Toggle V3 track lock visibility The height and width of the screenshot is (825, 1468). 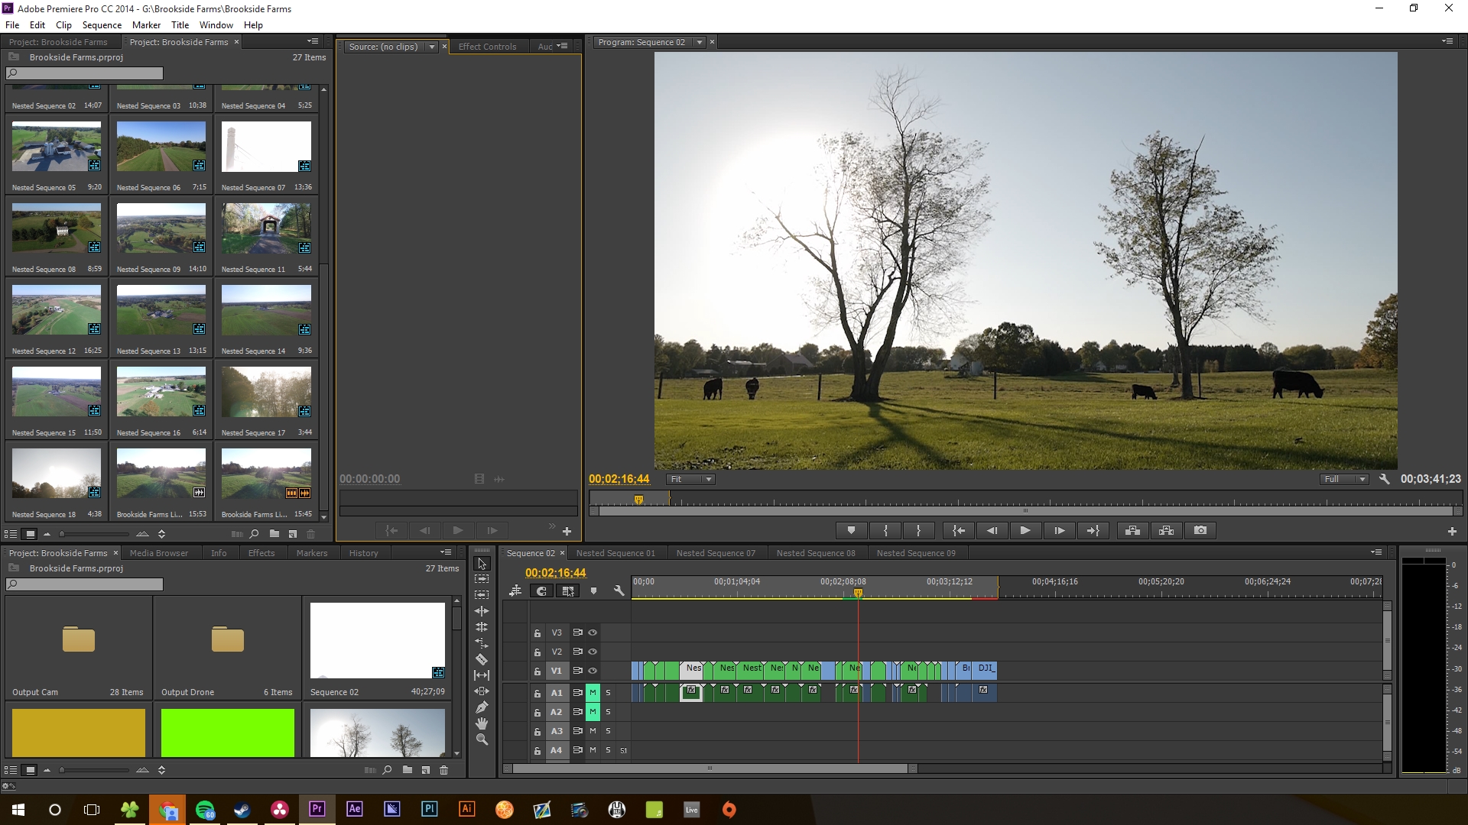pos(538,632)
